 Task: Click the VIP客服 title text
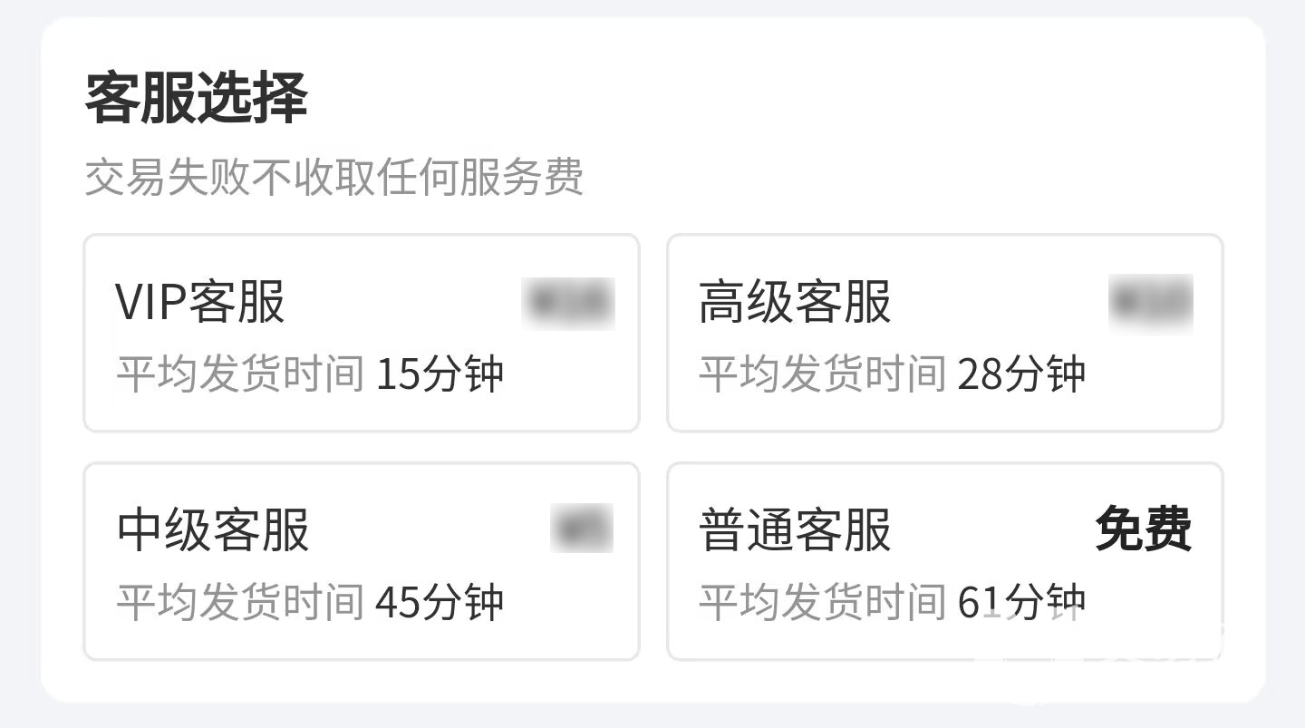pos(200,302)
